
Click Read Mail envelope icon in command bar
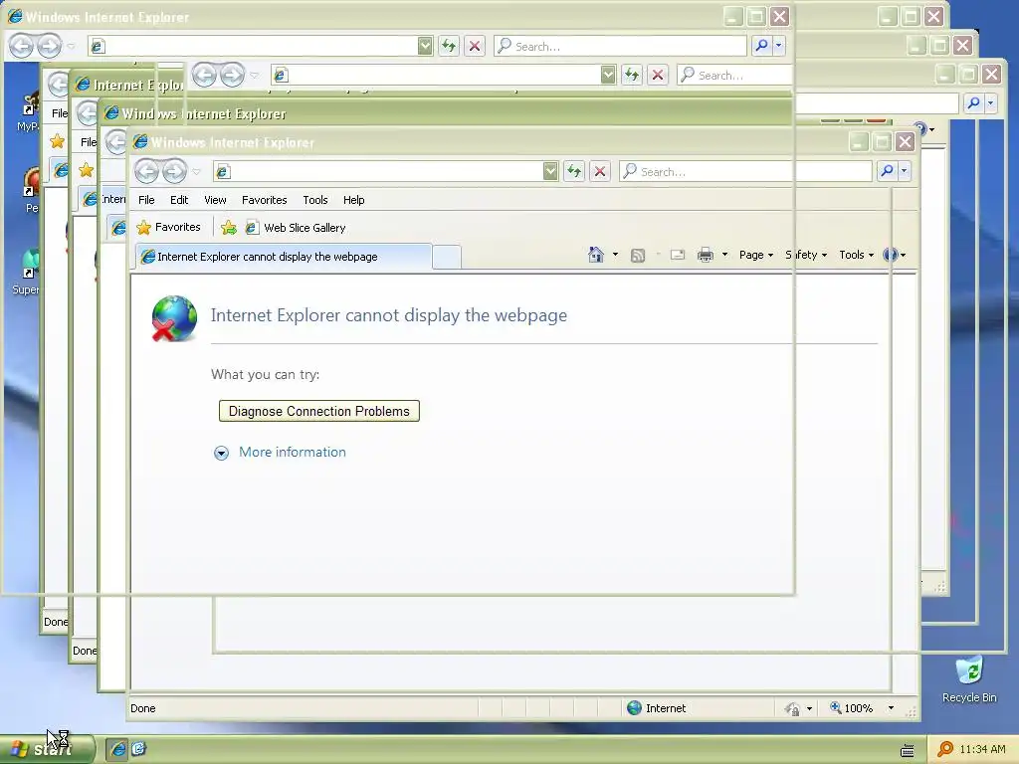[x=677, y=255]
